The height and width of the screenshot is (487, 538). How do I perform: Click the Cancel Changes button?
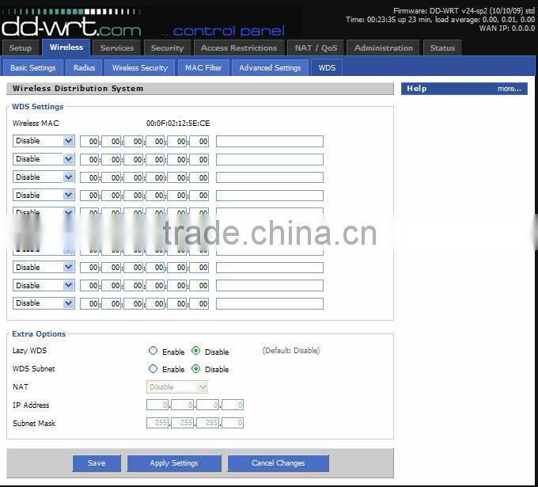point(278,463)
